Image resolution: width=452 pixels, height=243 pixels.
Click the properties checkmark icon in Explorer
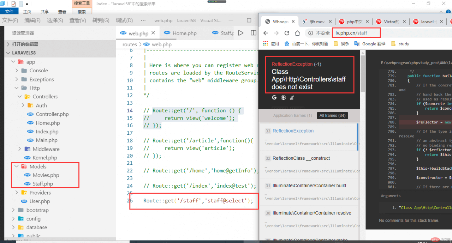13,4
